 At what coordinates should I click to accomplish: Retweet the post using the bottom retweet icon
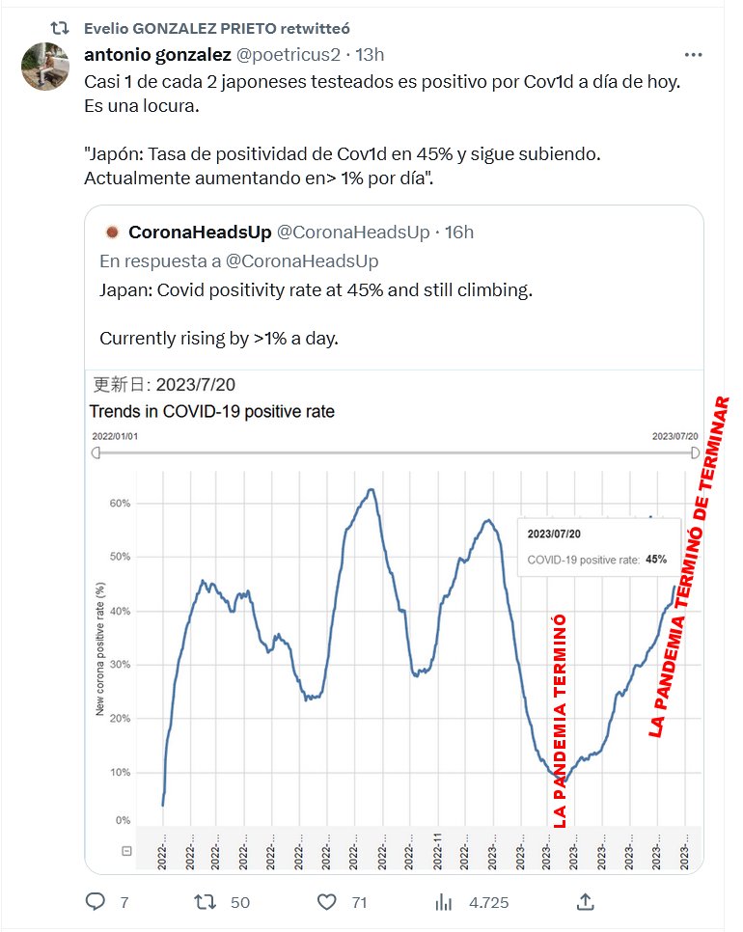click(x=206, y=901)
